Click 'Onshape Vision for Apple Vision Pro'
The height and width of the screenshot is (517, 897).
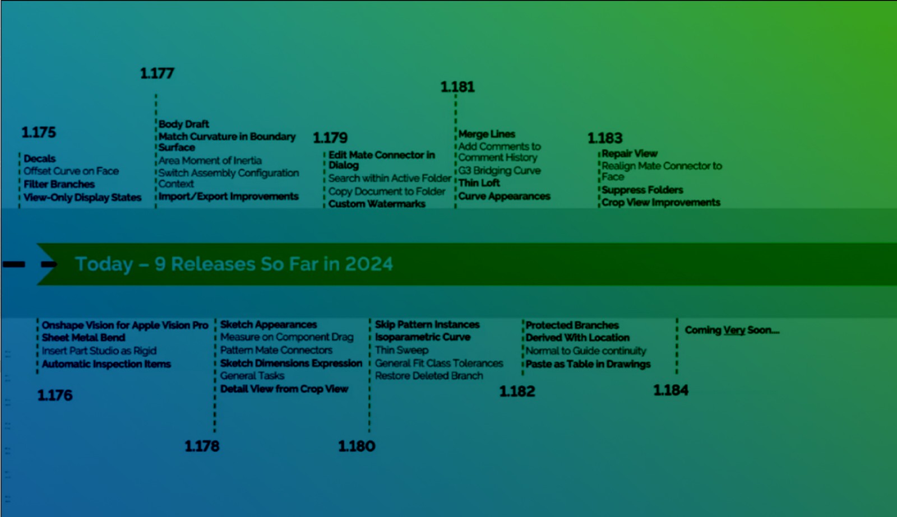click(125, 325)
